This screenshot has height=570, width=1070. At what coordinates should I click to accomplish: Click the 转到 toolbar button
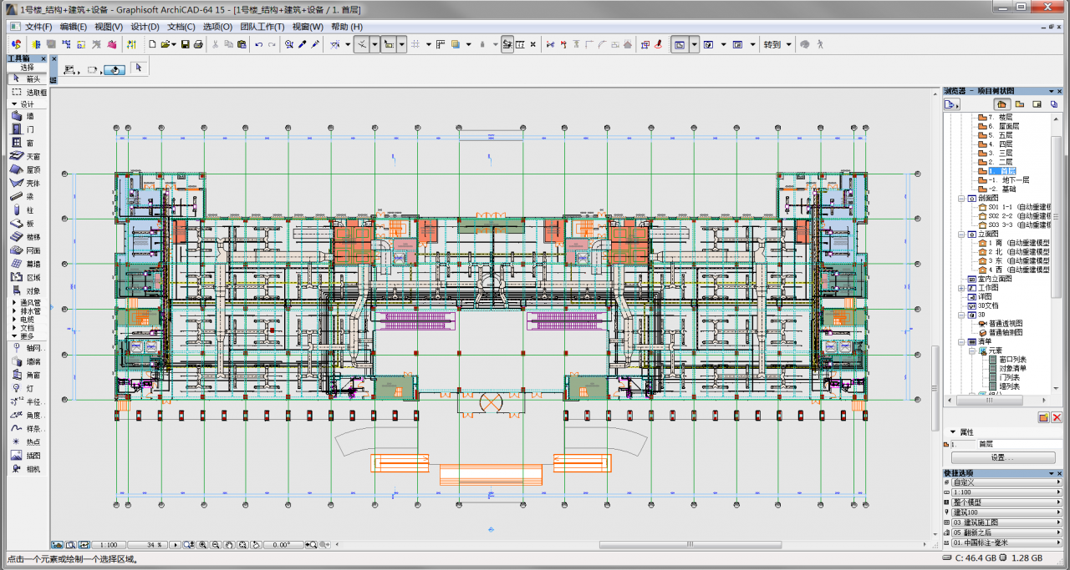pos(772,44)
